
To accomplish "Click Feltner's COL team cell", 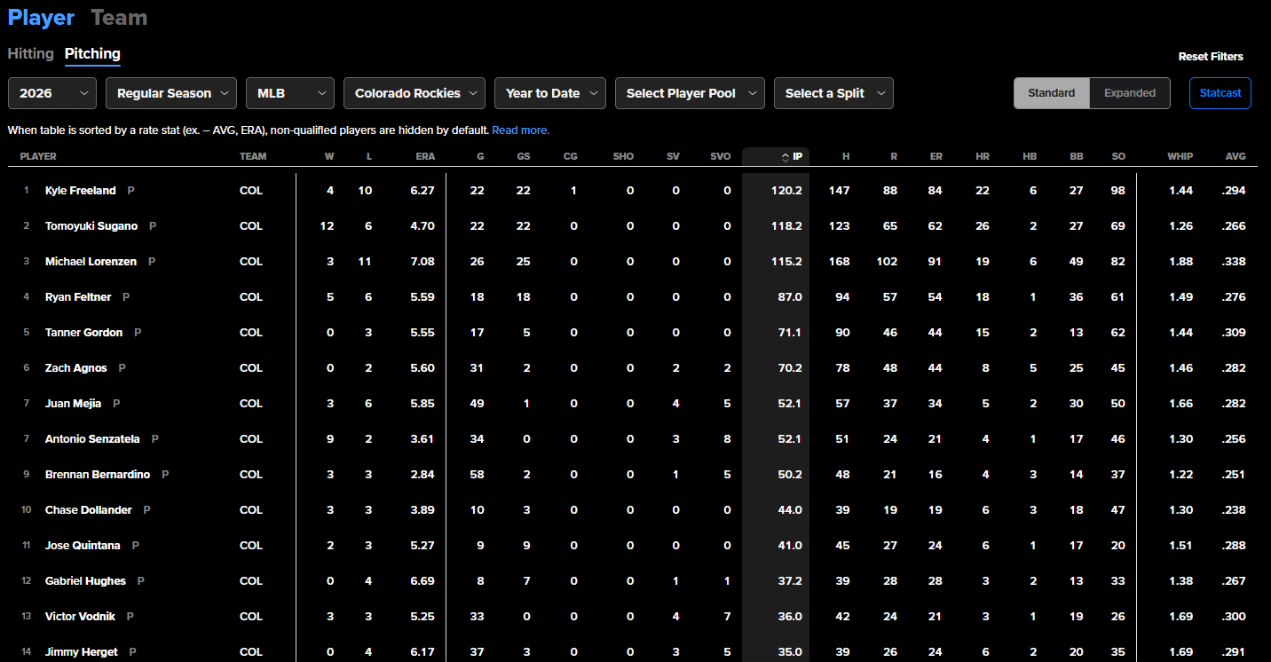I will pyautogui.click(x=251, y=297).
